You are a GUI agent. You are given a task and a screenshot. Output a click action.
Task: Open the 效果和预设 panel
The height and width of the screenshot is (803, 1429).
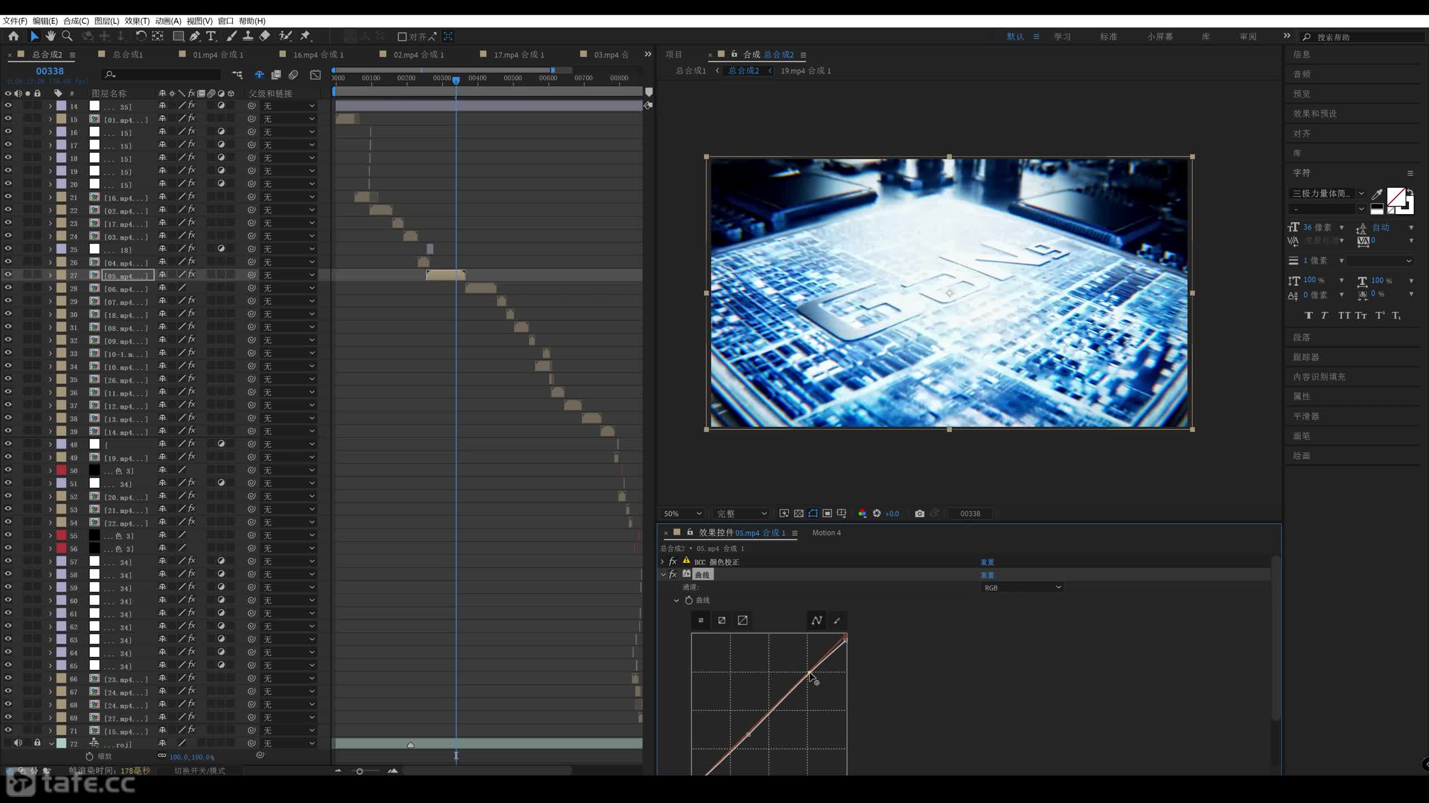[1315, 114]
